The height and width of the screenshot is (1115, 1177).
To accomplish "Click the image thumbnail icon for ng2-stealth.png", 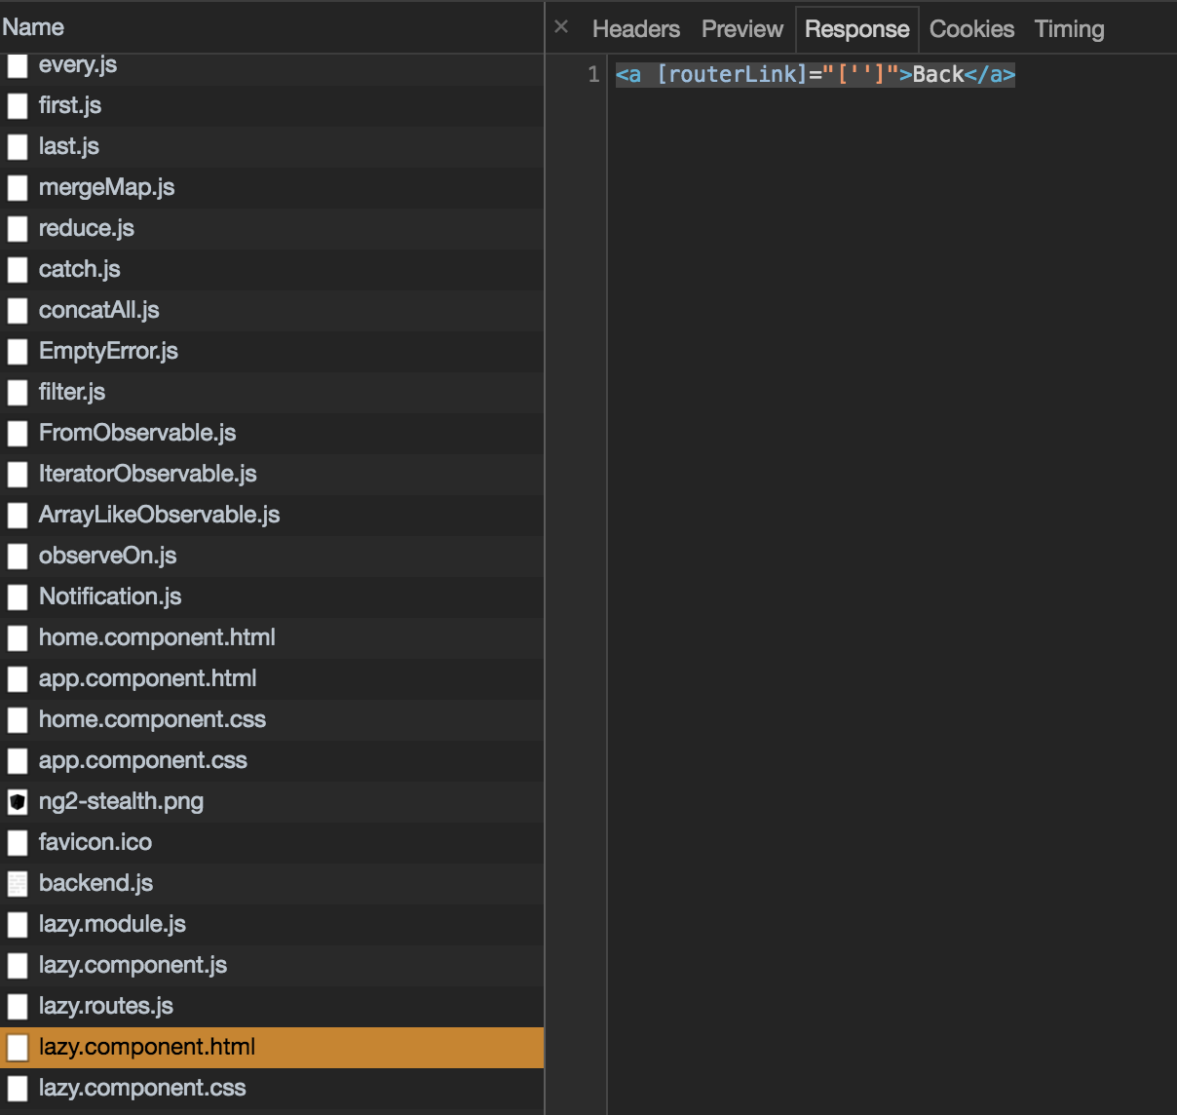I will tap(18, 802).
